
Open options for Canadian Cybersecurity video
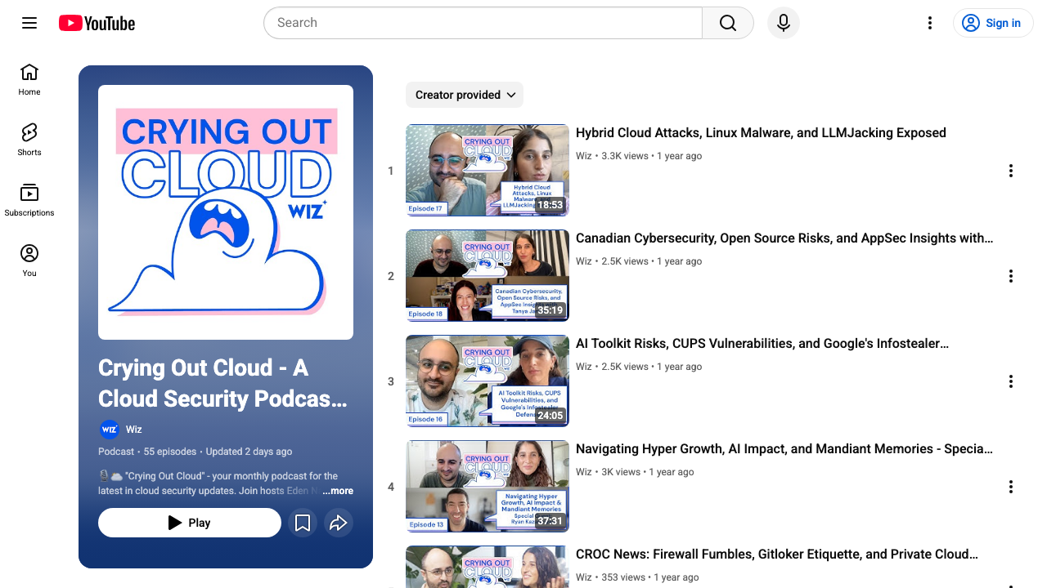[x=1011, y=276]
